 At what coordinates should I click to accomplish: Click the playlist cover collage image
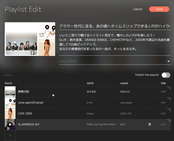pyautogui.click(x=30, y=39)
